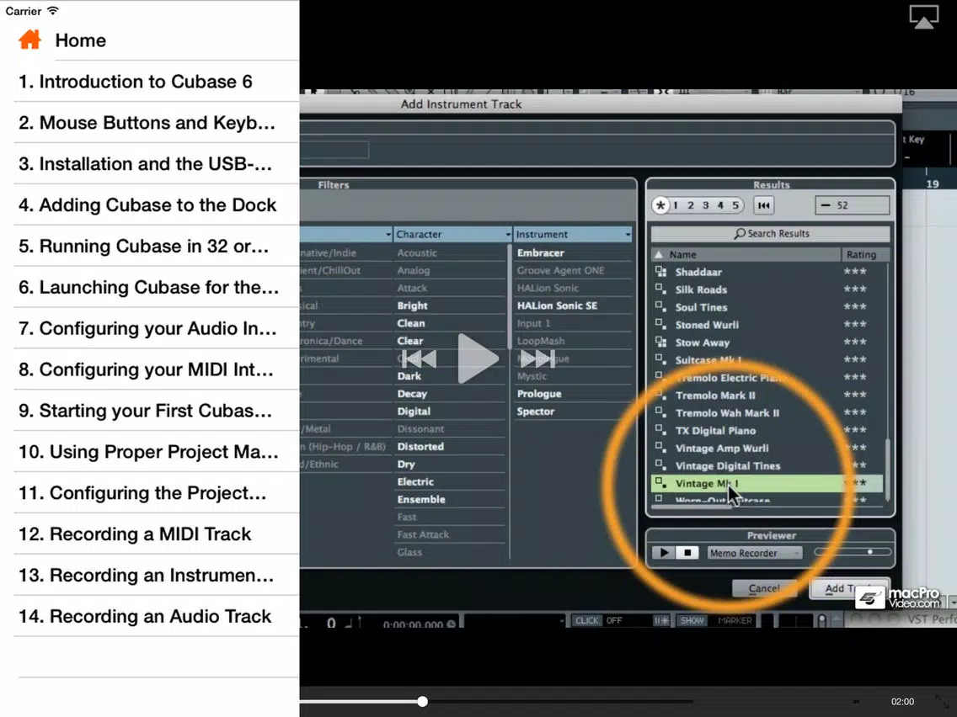The image size is (957, 717).
Task: Click the Search Results field
Action: tap(770, 233)
